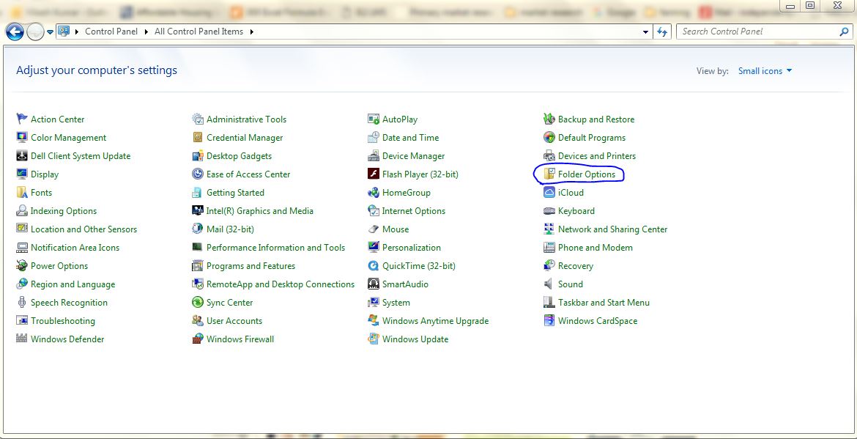The width and height of the screenshot is (857, 439).
Task: Click the Ease of Access Center icon
Action: (197, 174)
